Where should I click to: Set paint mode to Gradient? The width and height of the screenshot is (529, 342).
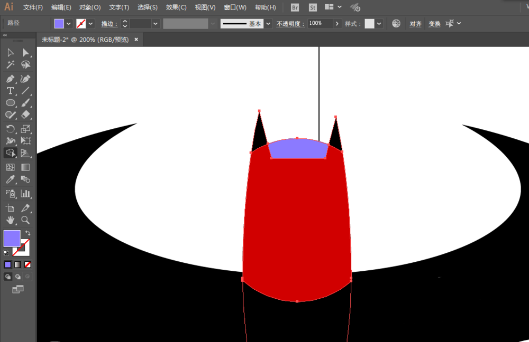[17, 264]
